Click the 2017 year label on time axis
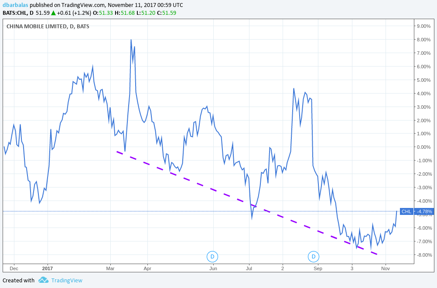Screen dimensions: 437x288 pos(48,268)
